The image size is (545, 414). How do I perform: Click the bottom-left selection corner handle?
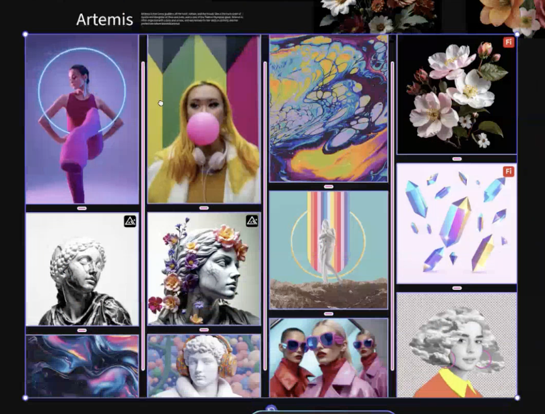[25, 397]
